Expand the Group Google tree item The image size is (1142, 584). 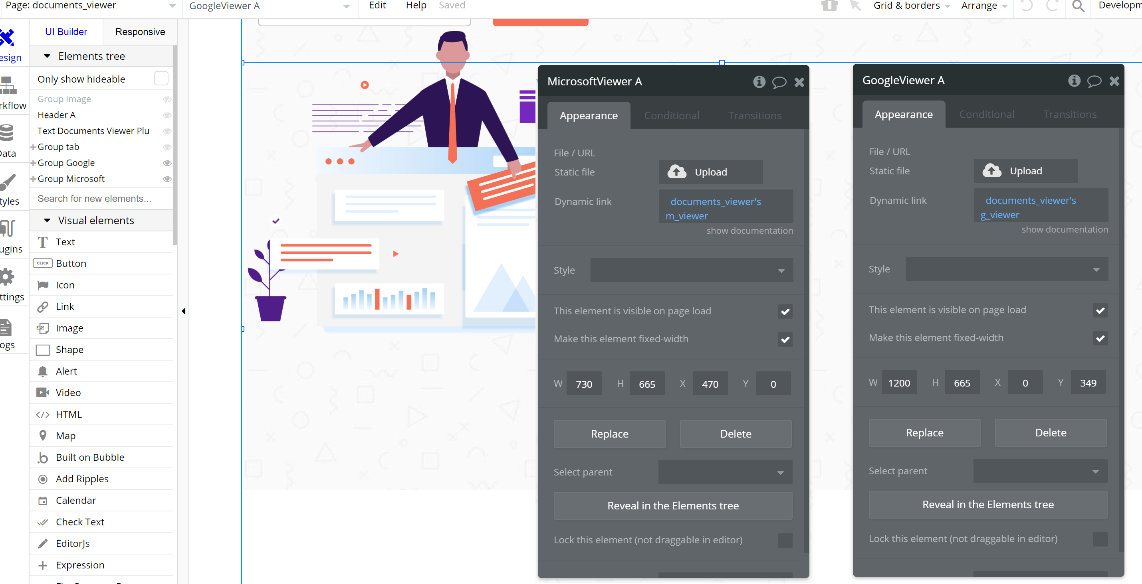click(x=33, y=163)
